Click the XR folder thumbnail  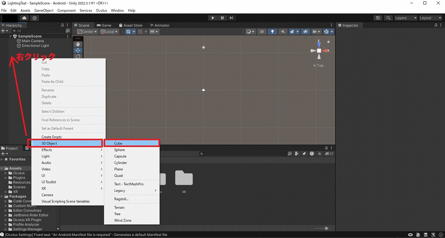184,178
